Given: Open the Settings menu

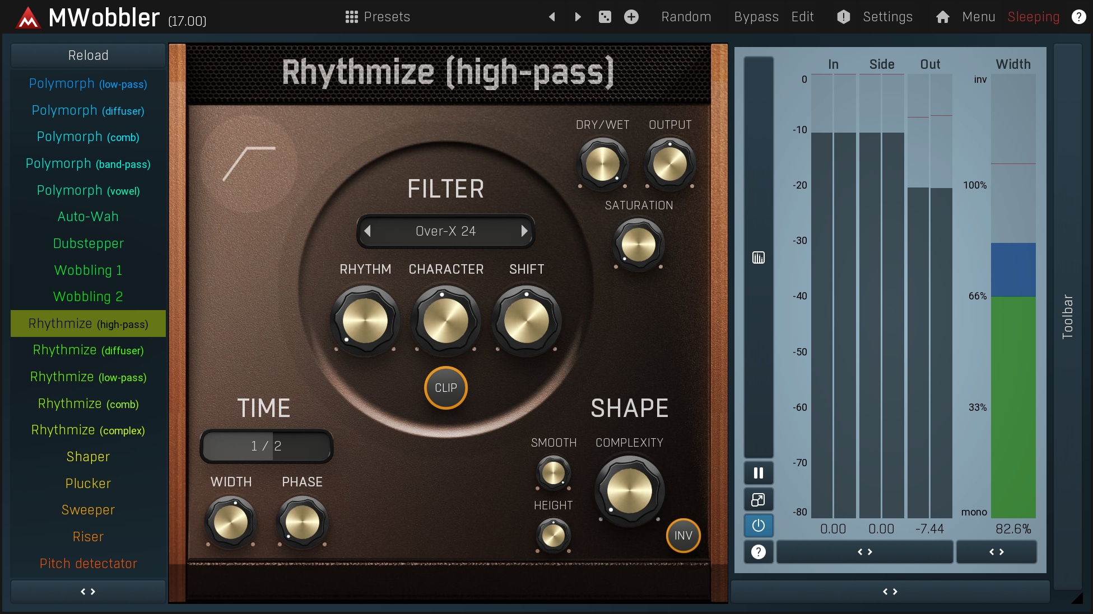Looking at the screenshot, I should [887, 17].
